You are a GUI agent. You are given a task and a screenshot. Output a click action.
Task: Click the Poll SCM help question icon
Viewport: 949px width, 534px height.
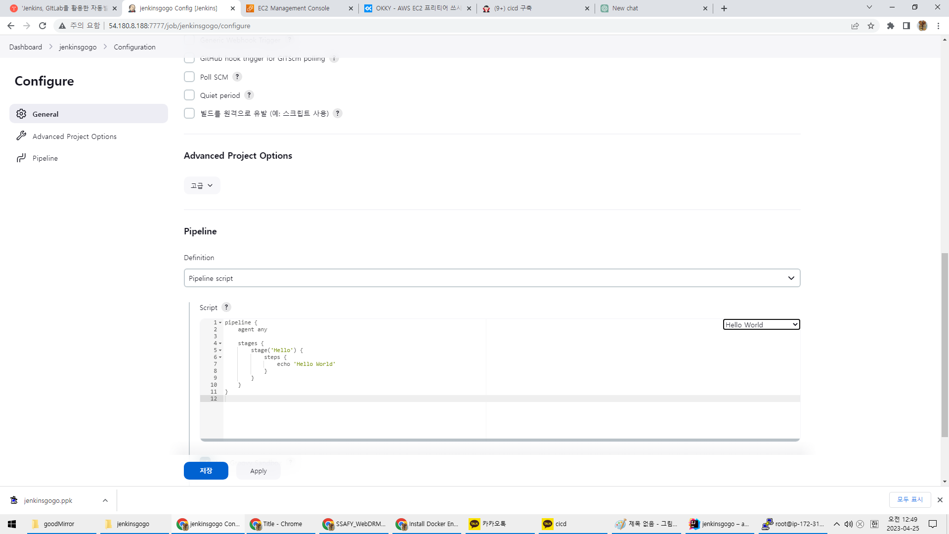[x=237, y=77]
